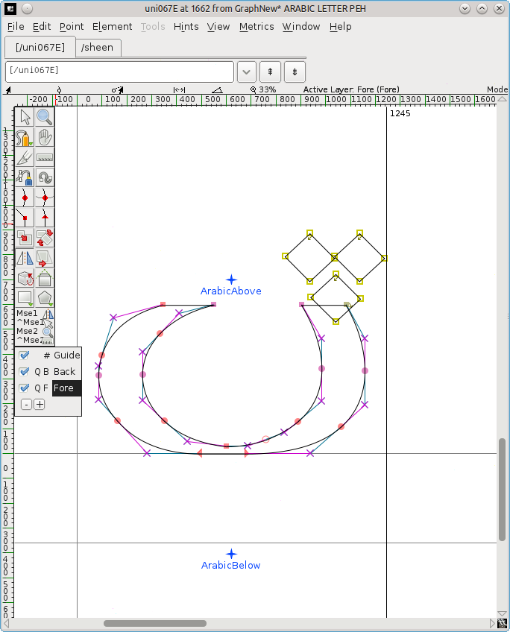Click the glyph name input field

(x=119, y=72)
